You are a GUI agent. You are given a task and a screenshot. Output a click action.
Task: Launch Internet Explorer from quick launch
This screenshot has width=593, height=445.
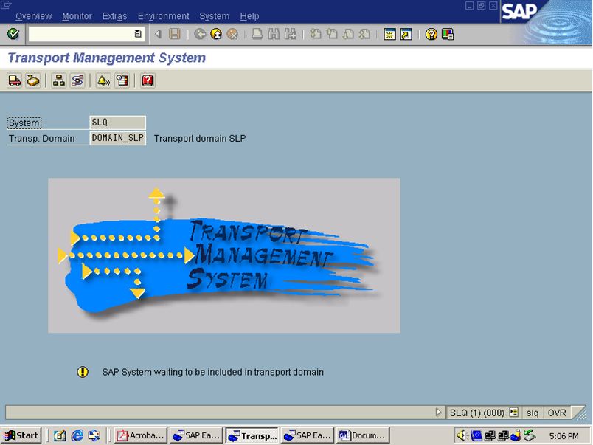(77, 435)
